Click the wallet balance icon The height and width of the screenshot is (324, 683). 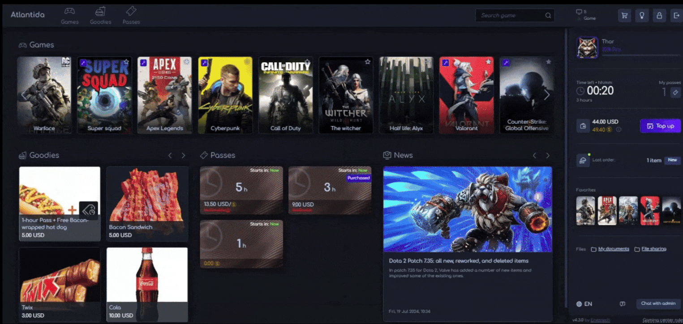(583, 126)
